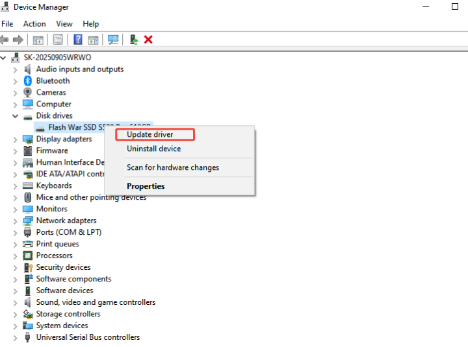Expand the Cameras category
The height and width of the screenshot is (347, 468).
click(x=15, y=93)
